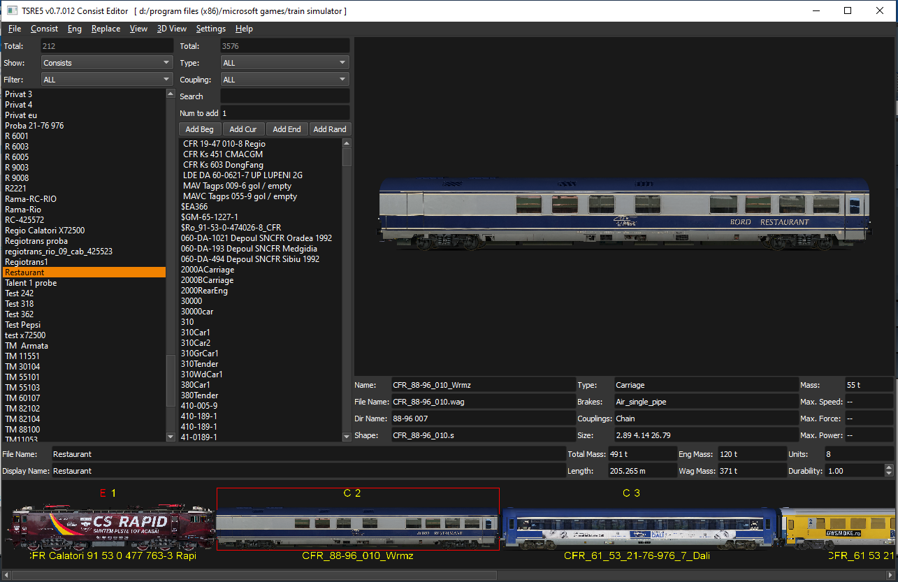The image size is (898, 582).
Task: Click the Num to add field
Action: pyautogui.click(x=285, y=112)
